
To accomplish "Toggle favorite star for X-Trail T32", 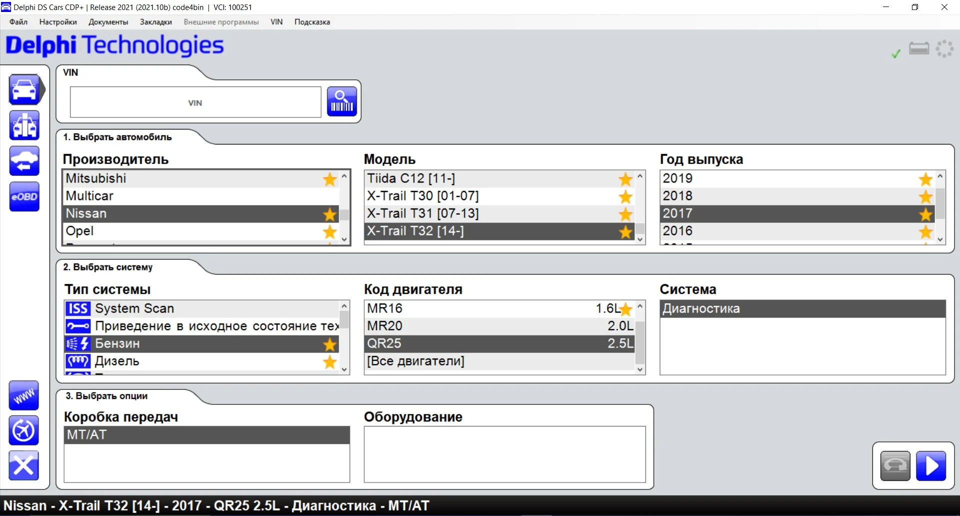I will click(625, 231).
